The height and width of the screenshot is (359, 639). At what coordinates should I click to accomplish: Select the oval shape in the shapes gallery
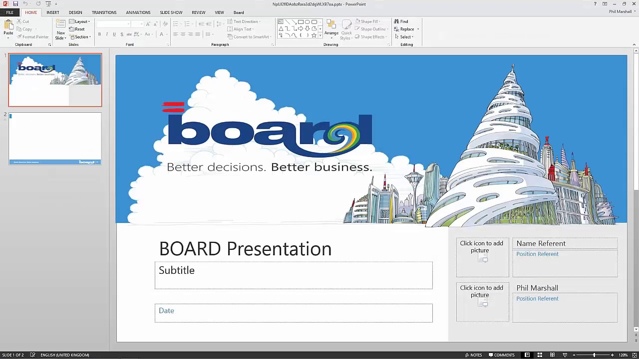pyautogui.click(x=307, y=22)
